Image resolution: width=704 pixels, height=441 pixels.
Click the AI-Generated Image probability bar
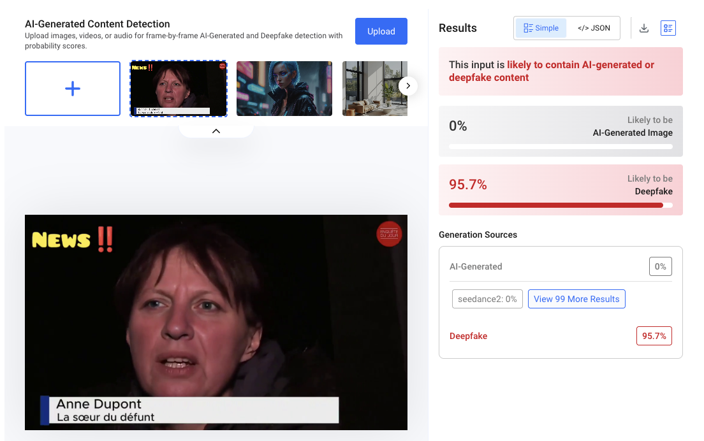click(x=561, y=147)
